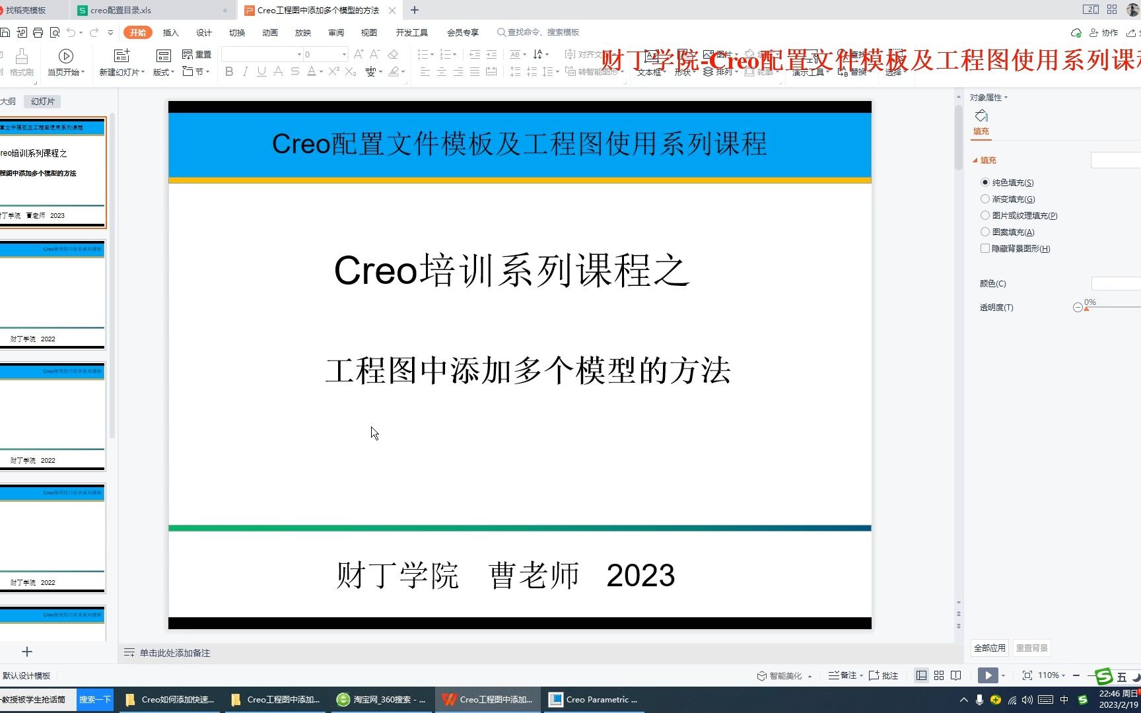Open object properties panel dropdown
Screen dimensions: 1141x713
(x=988, y=97)
